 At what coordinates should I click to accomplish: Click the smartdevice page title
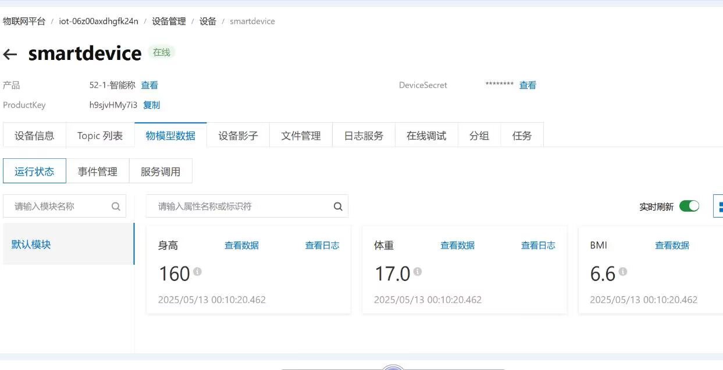[85, 54]
